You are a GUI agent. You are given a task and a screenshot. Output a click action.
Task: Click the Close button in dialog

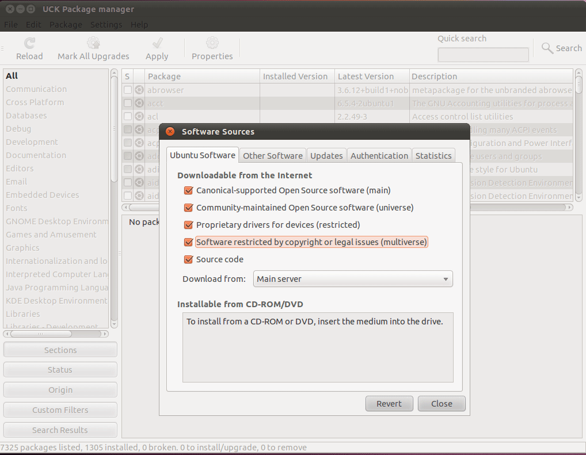442,404
